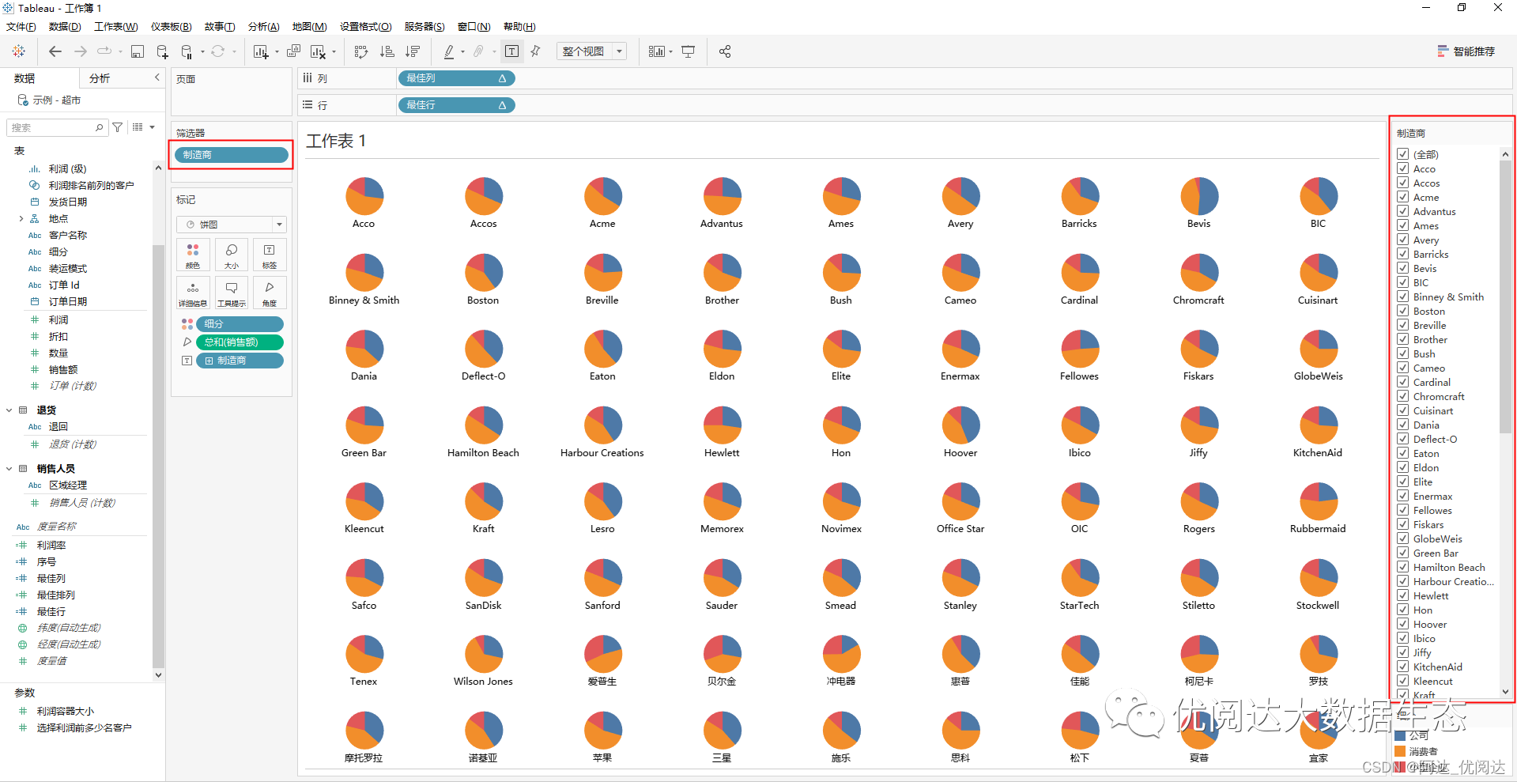The width and height of the screenshot is (1517, 782).
Task: Open the Size button in Marks card
Action: (232, 255)
